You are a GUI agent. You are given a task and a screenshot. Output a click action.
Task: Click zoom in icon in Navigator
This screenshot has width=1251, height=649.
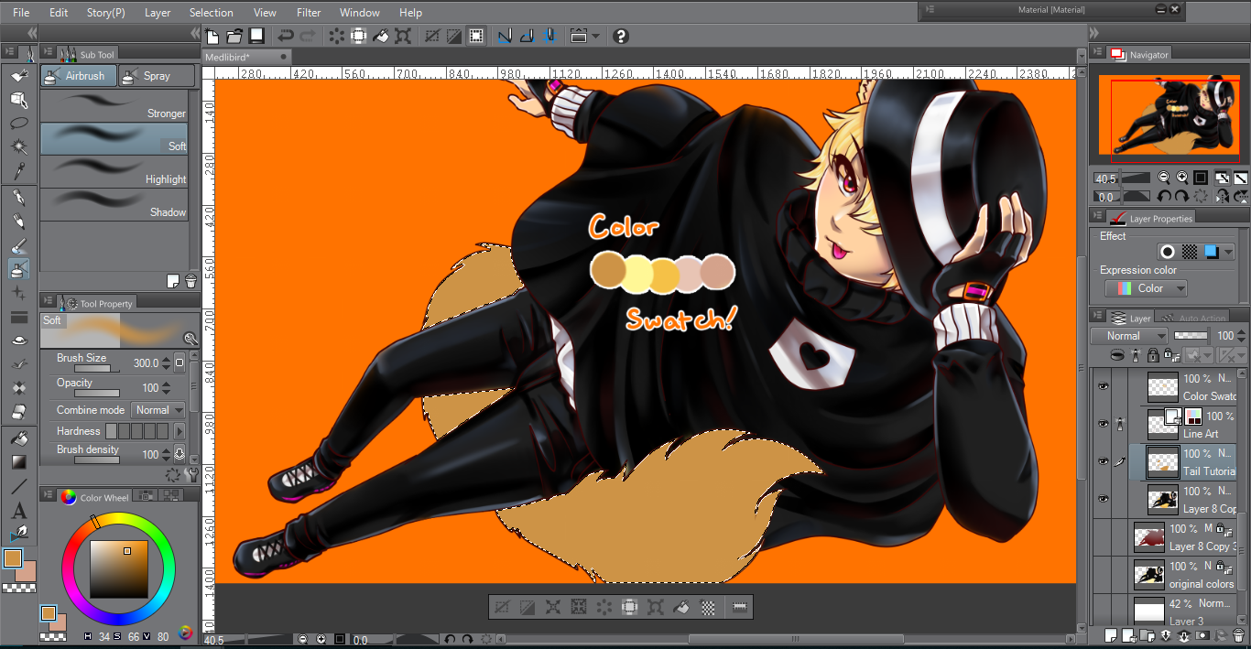1181,178
